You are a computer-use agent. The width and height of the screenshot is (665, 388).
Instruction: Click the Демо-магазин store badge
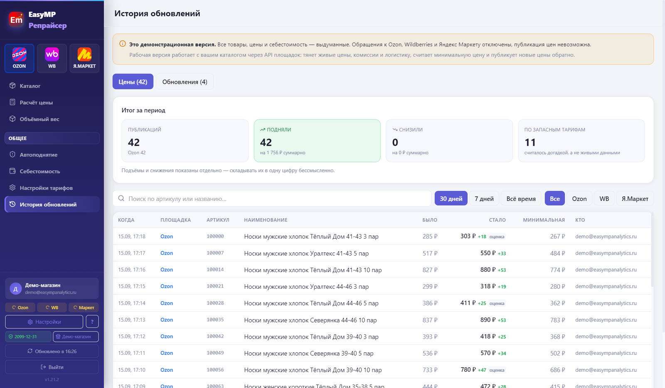pos(76,337)
